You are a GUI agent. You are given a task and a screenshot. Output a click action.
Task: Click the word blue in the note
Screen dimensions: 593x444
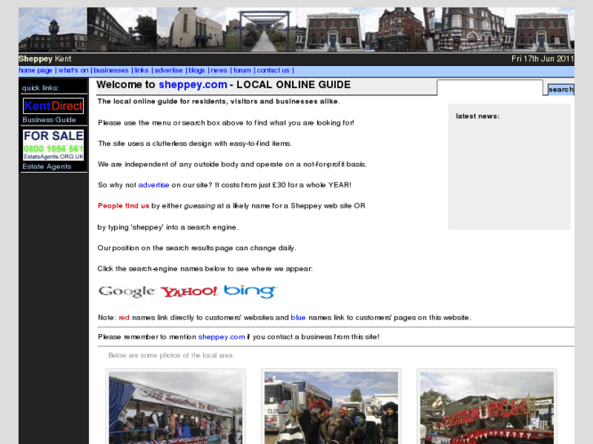point(299,318)
